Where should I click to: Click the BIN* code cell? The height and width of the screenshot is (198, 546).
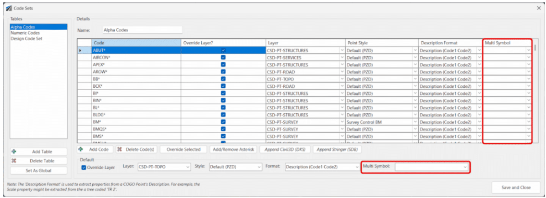(x=136, y=100)
